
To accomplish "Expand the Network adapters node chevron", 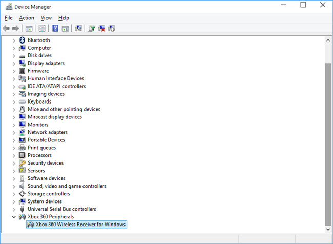I will point(14,132).
